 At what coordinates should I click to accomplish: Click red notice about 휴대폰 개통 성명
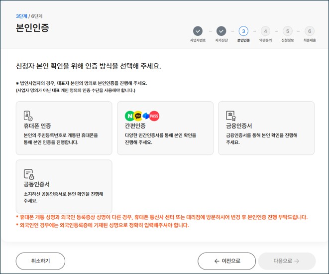pyautogui.click(x=162, y=217)
